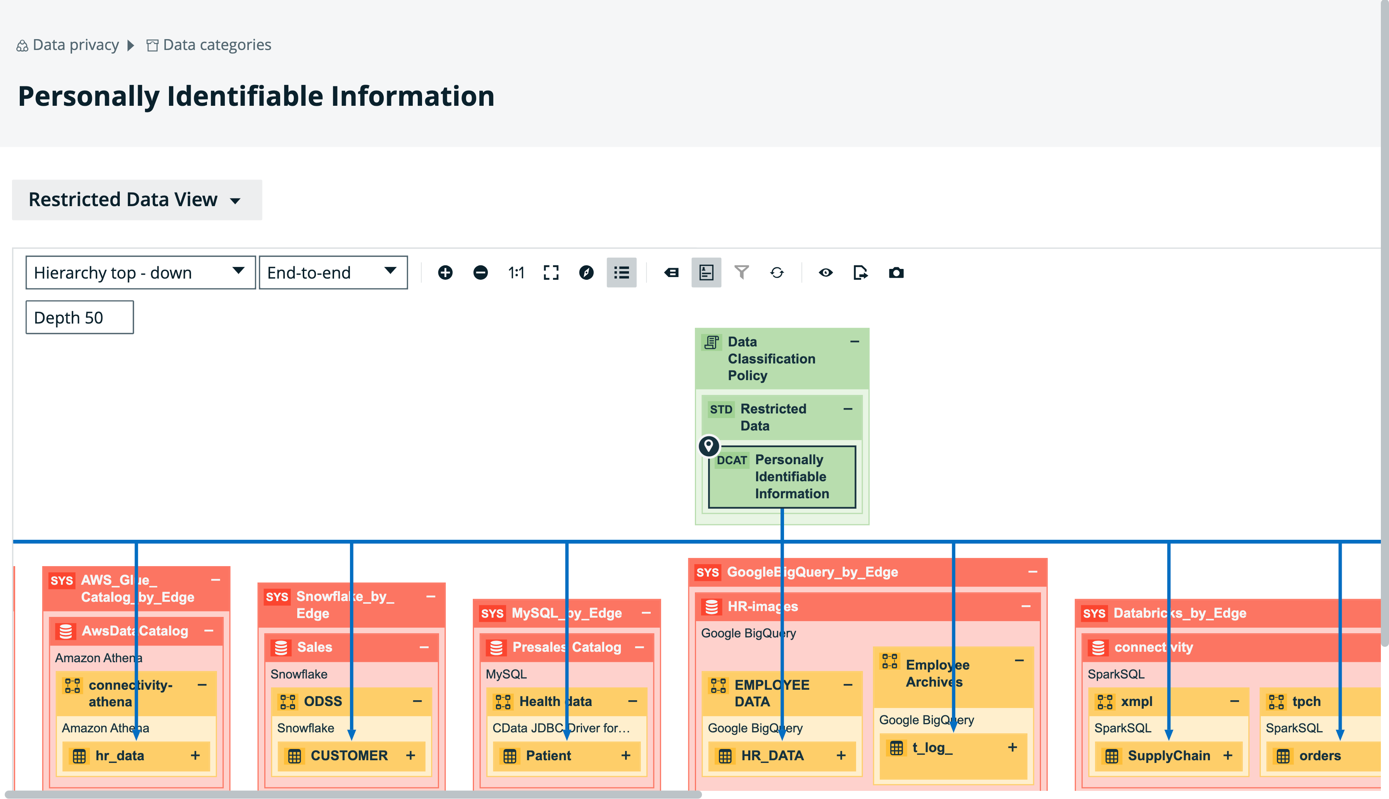Expand the CUSTOMER table node
Image resolution: width=1389 pixels, height=799 pixels.
(410, 756)
